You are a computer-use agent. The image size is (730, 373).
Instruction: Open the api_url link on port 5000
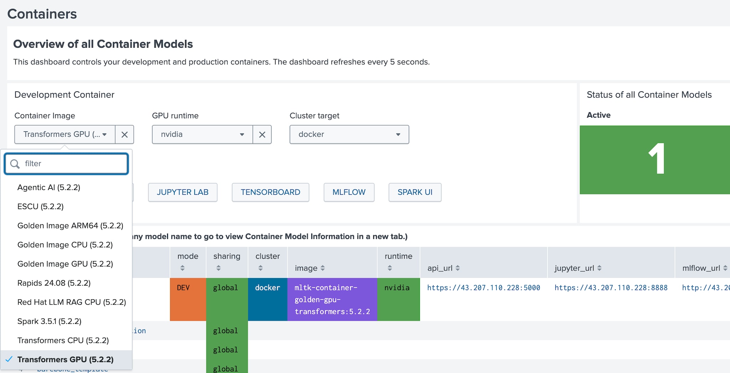[483, 288]
